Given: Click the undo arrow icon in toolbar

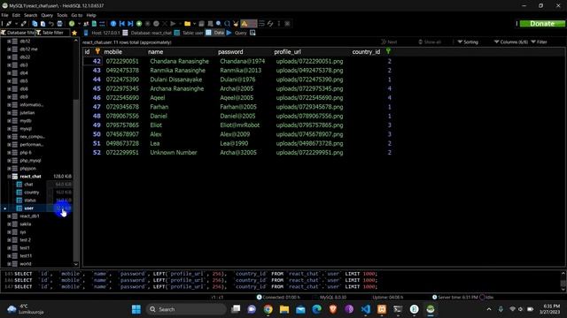Looking at the screenshot, I should pos(51,24).
